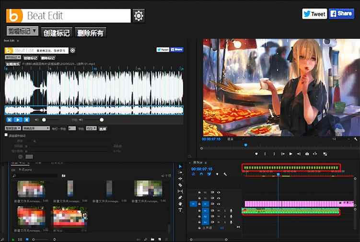The height and width of the screenshot is (242, 360).
Task: Click Export Frame camera icon in monitor
Action: (x=307, y=154)
